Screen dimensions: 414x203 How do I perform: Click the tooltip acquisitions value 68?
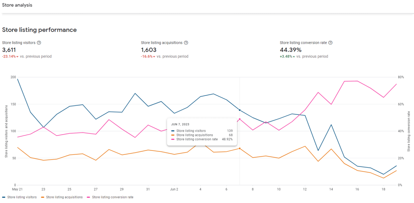click(x=231, y=135)
